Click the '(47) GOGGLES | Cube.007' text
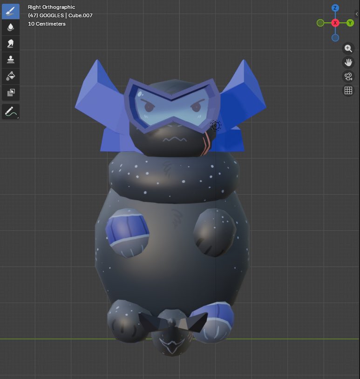The width and height of the screenshot is (360, 379). 60,15
